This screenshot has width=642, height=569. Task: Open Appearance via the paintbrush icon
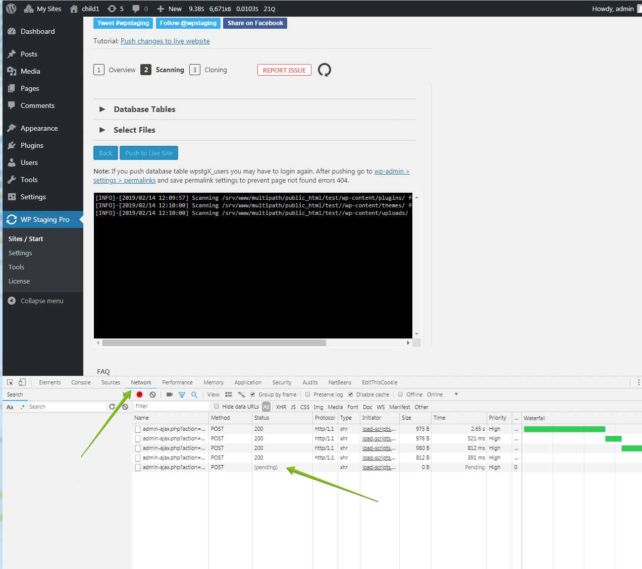pyautogui.click(x=12, y=128)
